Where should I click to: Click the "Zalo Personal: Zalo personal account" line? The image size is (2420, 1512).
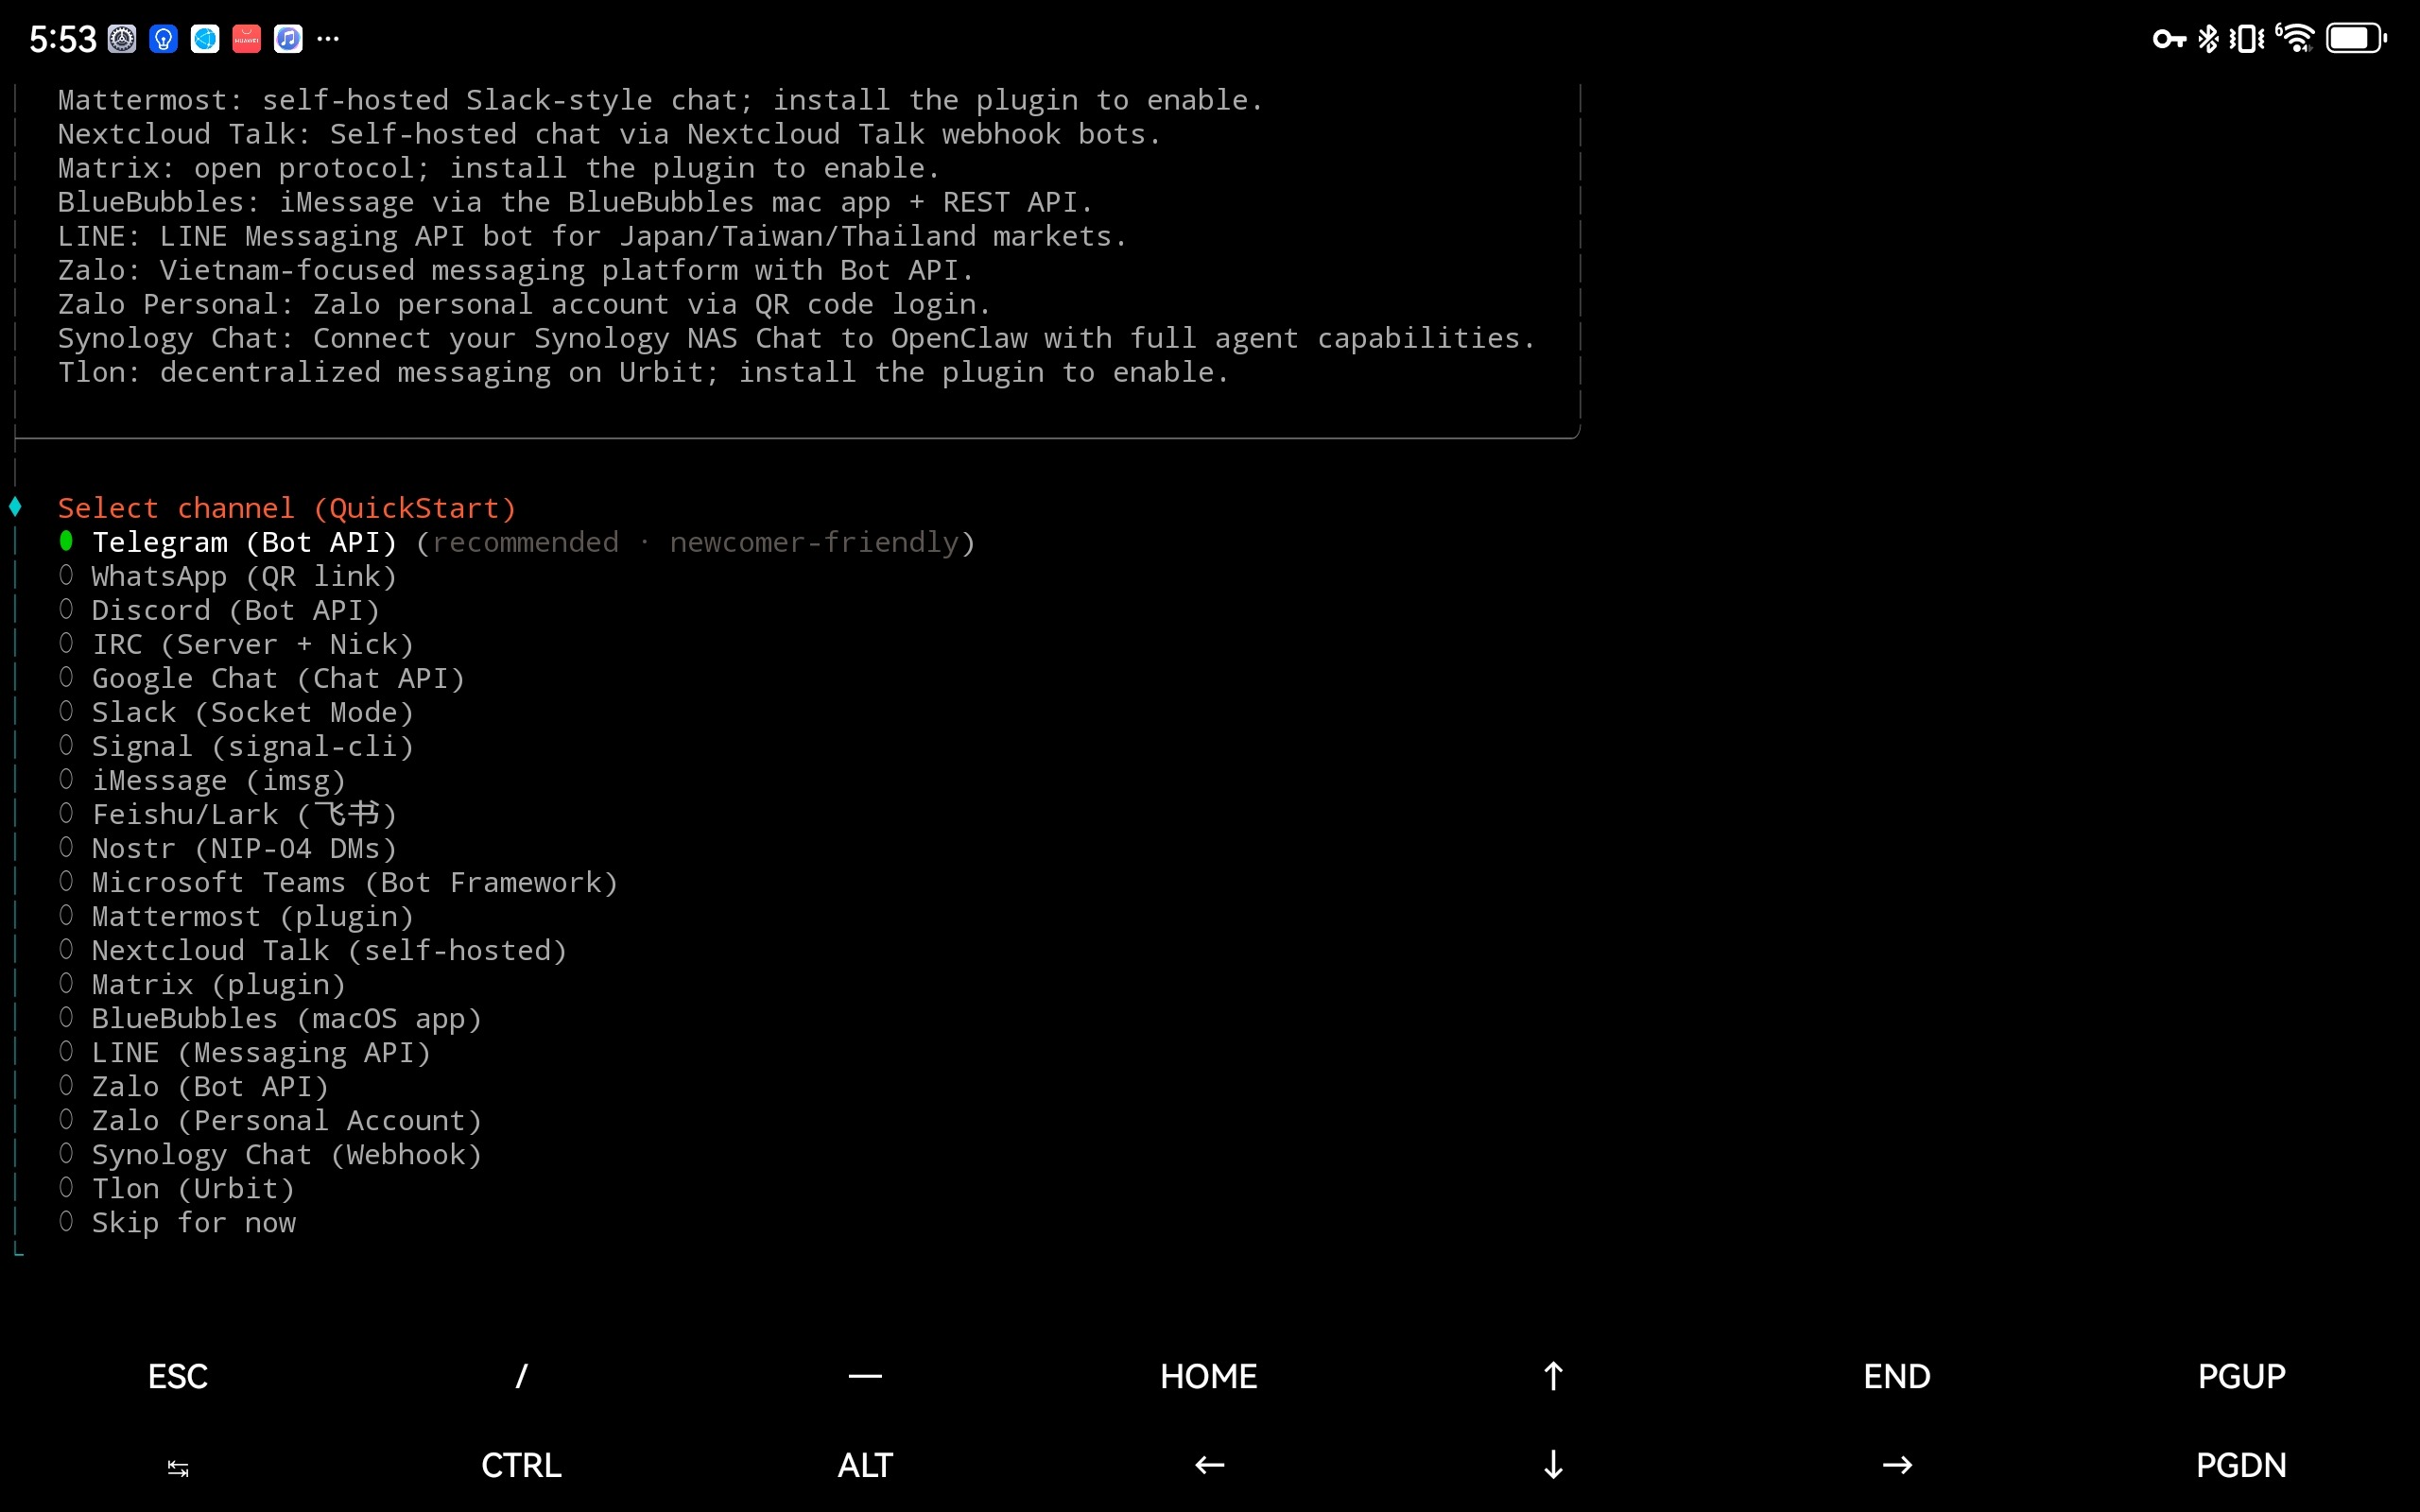point(525,304)
